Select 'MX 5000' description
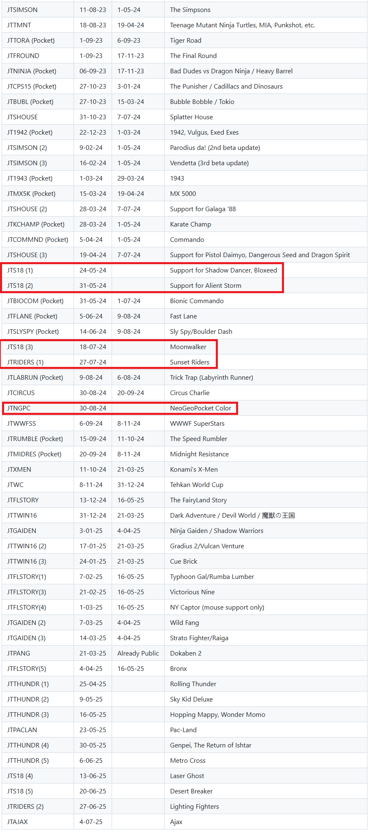Image resolution: width=370 pixels, height=834 pixels. (183, 194)
